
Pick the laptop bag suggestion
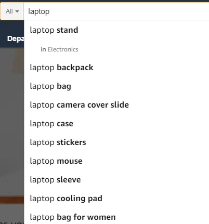(116, 86)
